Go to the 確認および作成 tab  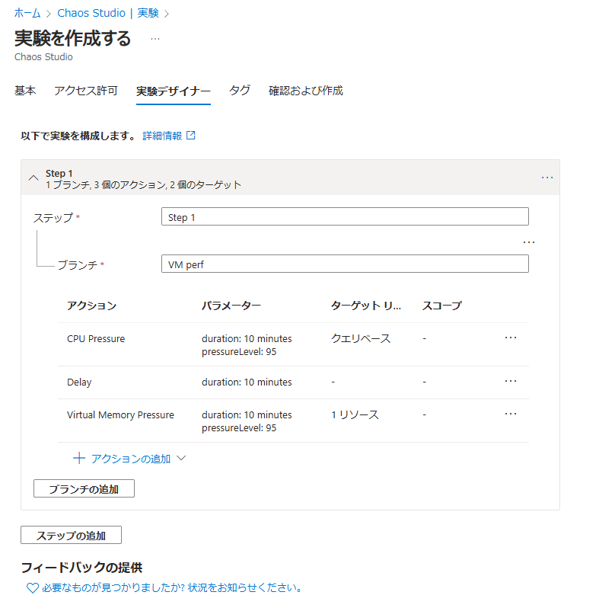pos(305,91)
